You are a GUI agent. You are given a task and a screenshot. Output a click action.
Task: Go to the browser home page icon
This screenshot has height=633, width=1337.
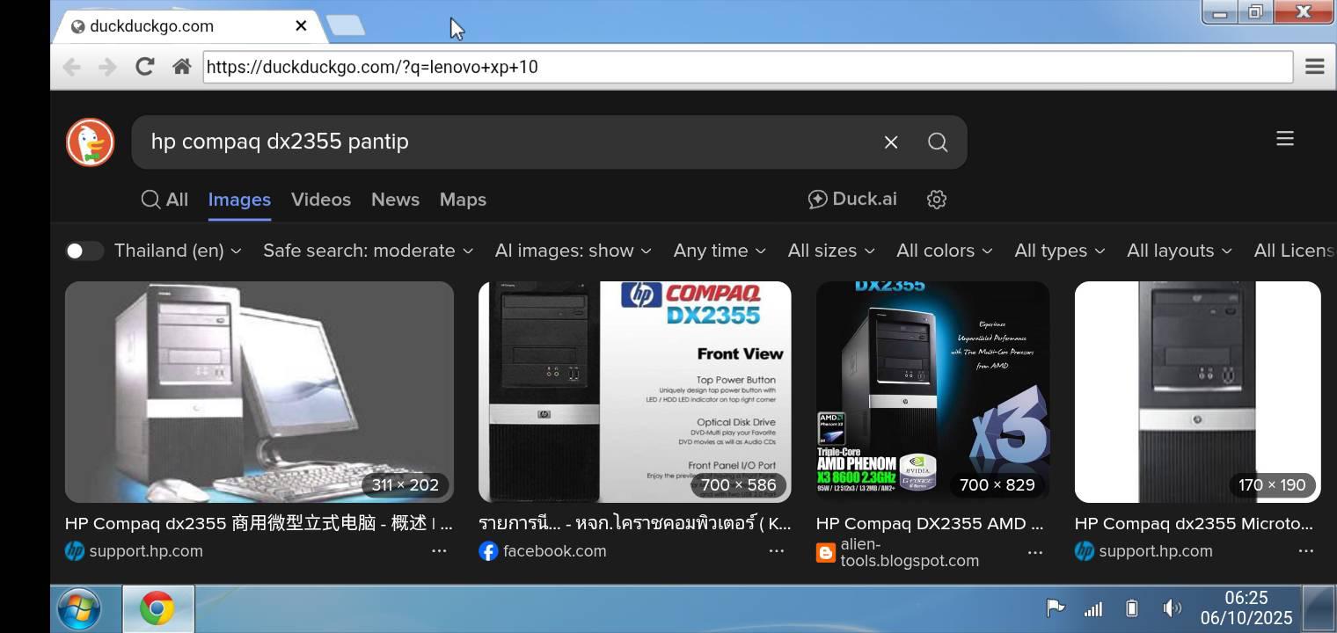182,67
